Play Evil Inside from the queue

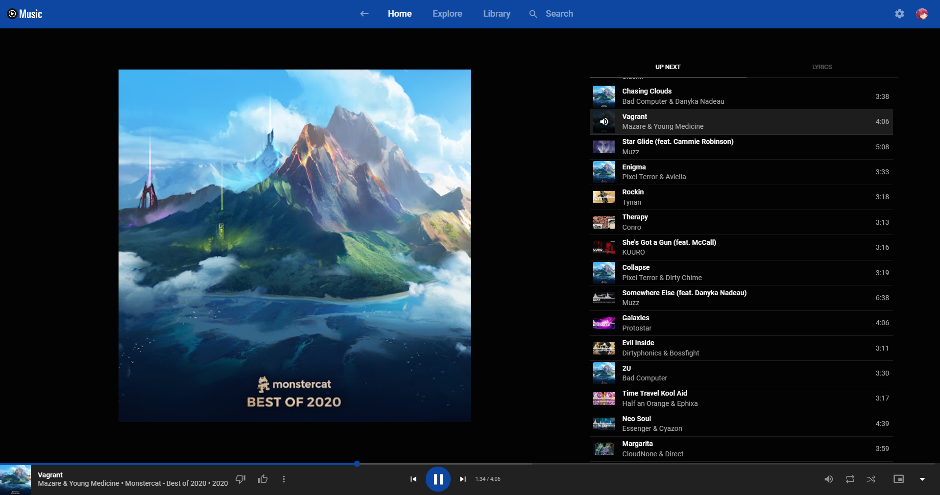[741, 348]
